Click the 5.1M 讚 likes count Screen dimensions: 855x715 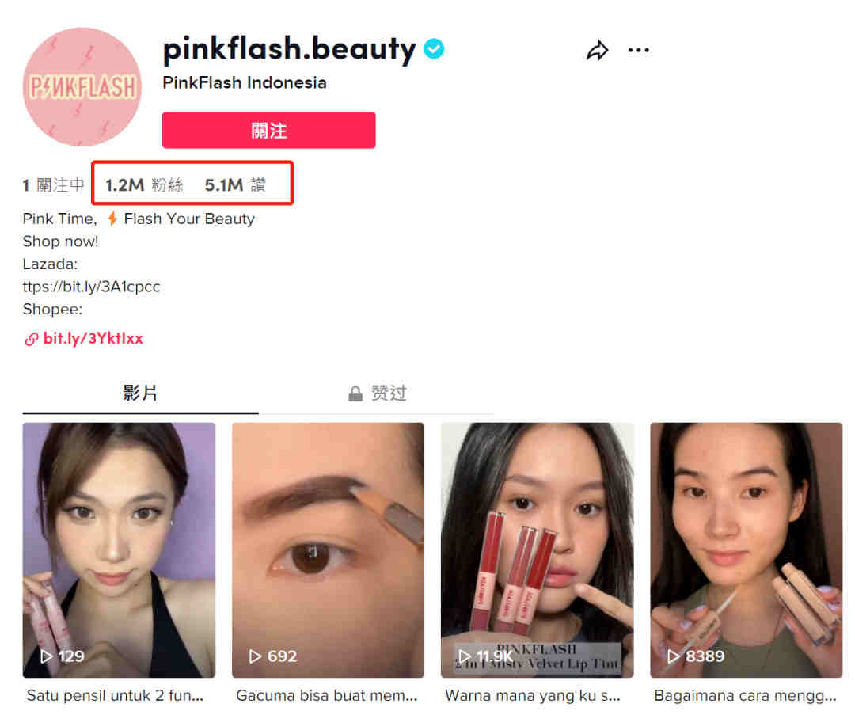(235, 184)
